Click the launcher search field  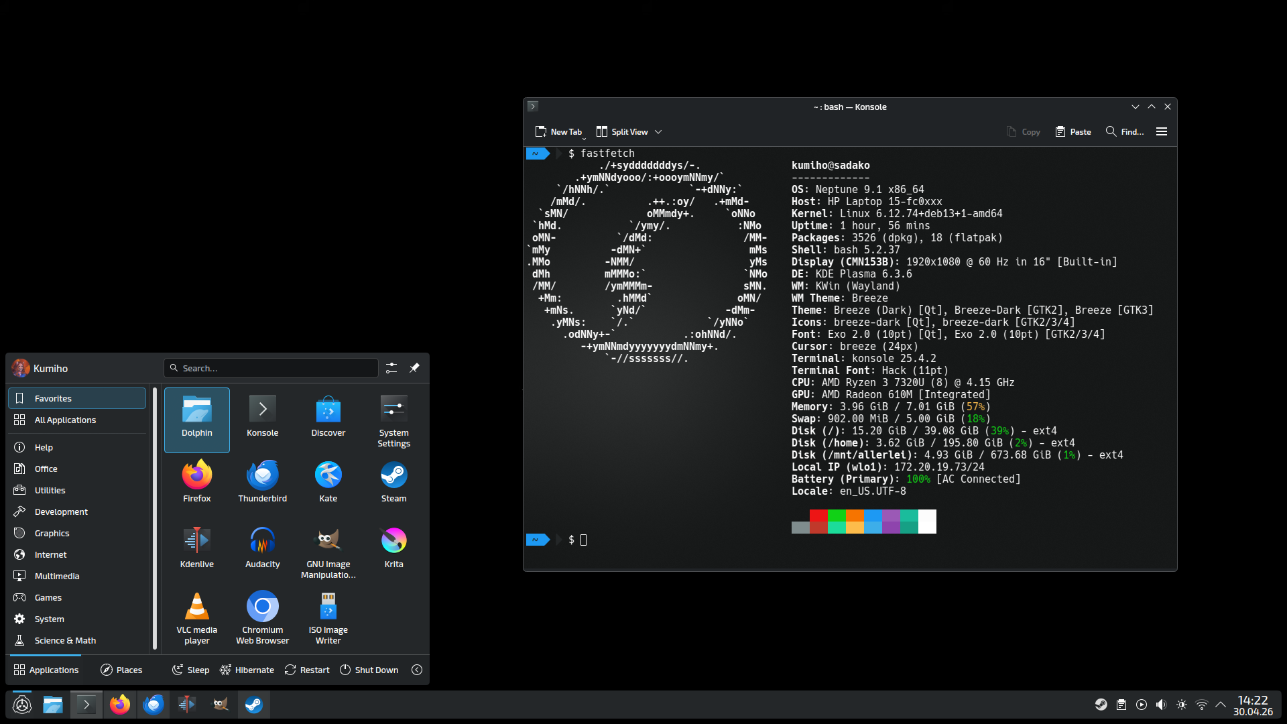click(x=271, y=368)
